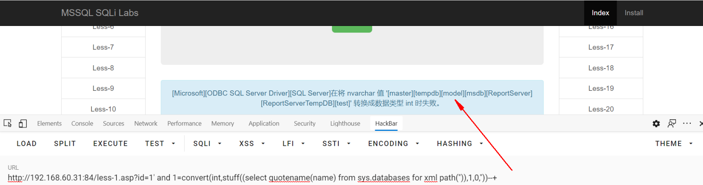Image resolution: width=703 pixels, height=185 pixels.
Task: Expand the LFI dropdown menu
Action: 294,143
